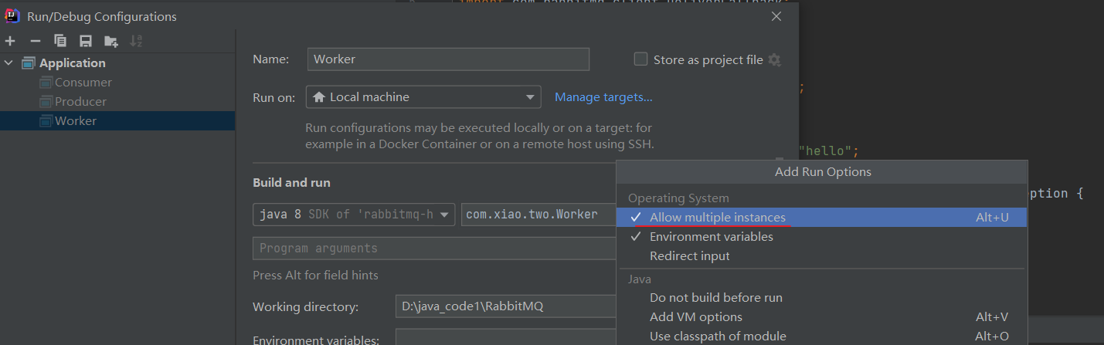This screenshot has width=1104, height=345.
Task: Click the IntelliJ IDEA logo icon
Action: (x=12, y=16)
